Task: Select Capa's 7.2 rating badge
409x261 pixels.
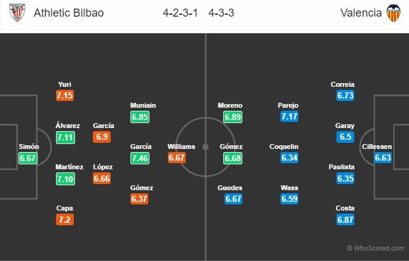Action: 65,220
